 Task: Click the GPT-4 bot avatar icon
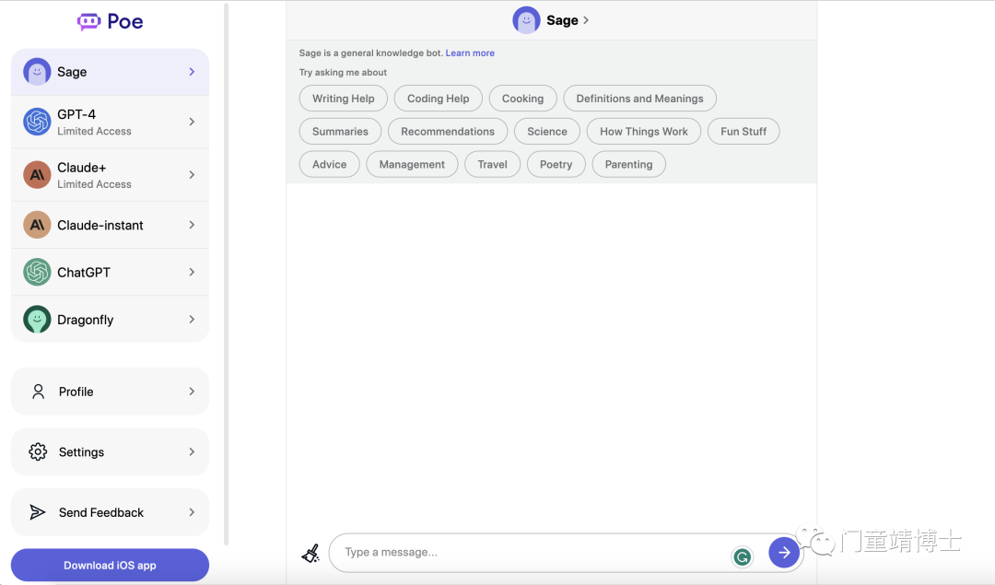[37, 122]
